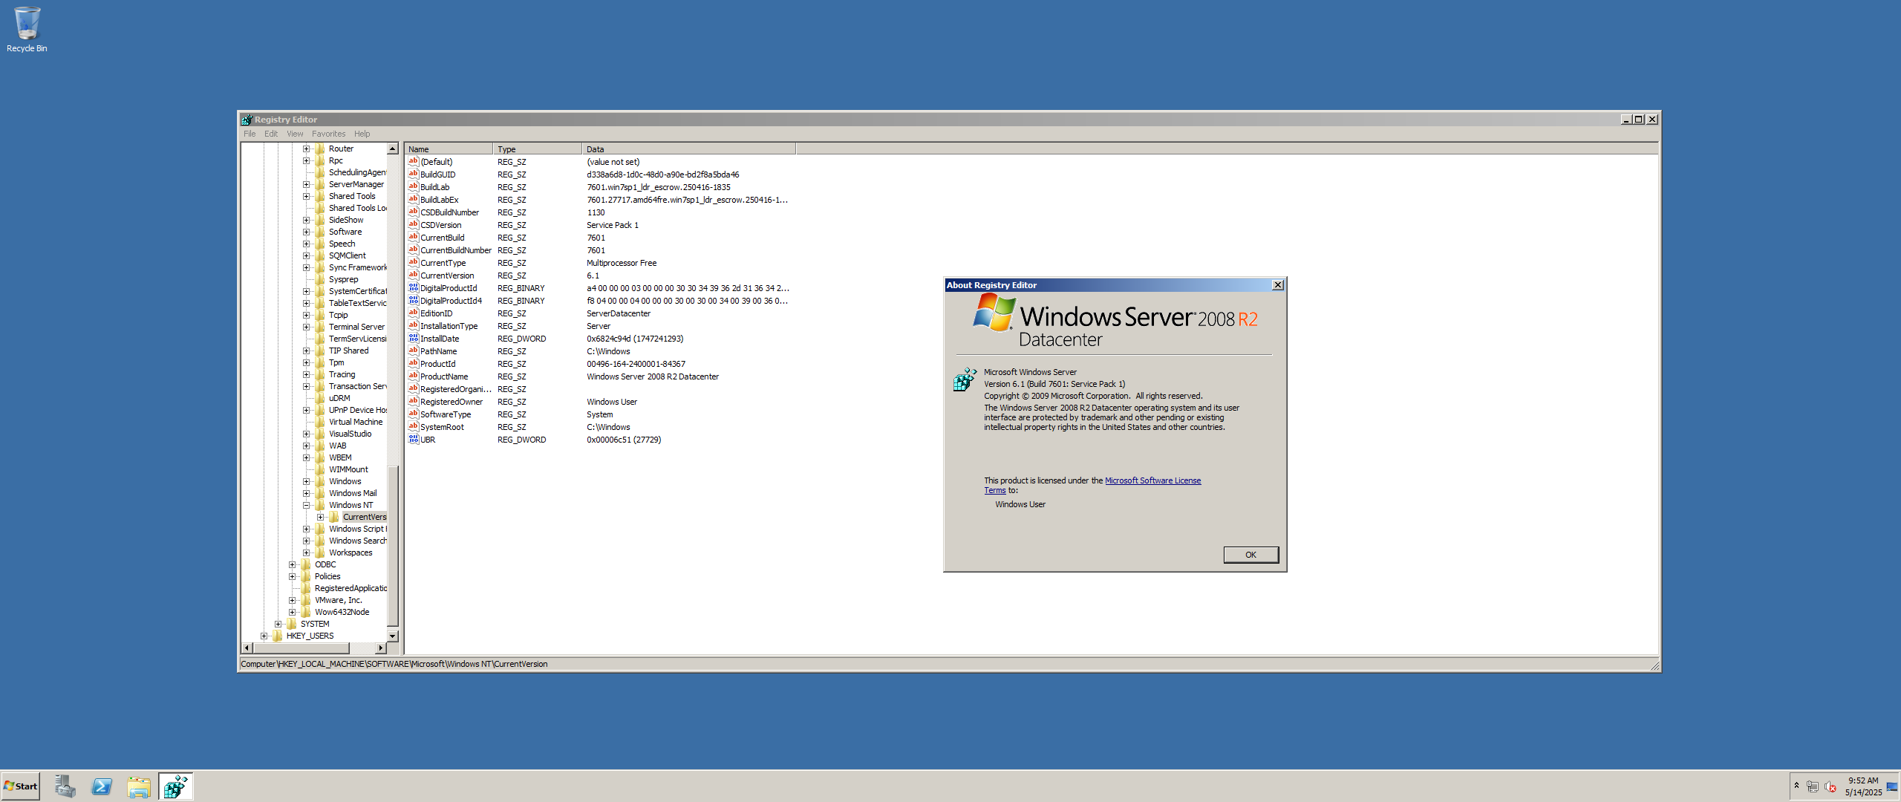This screenshot has width=1901, height=802.
Task: Click the UBR DWORD value icon
Action: (x=414, y=440)
